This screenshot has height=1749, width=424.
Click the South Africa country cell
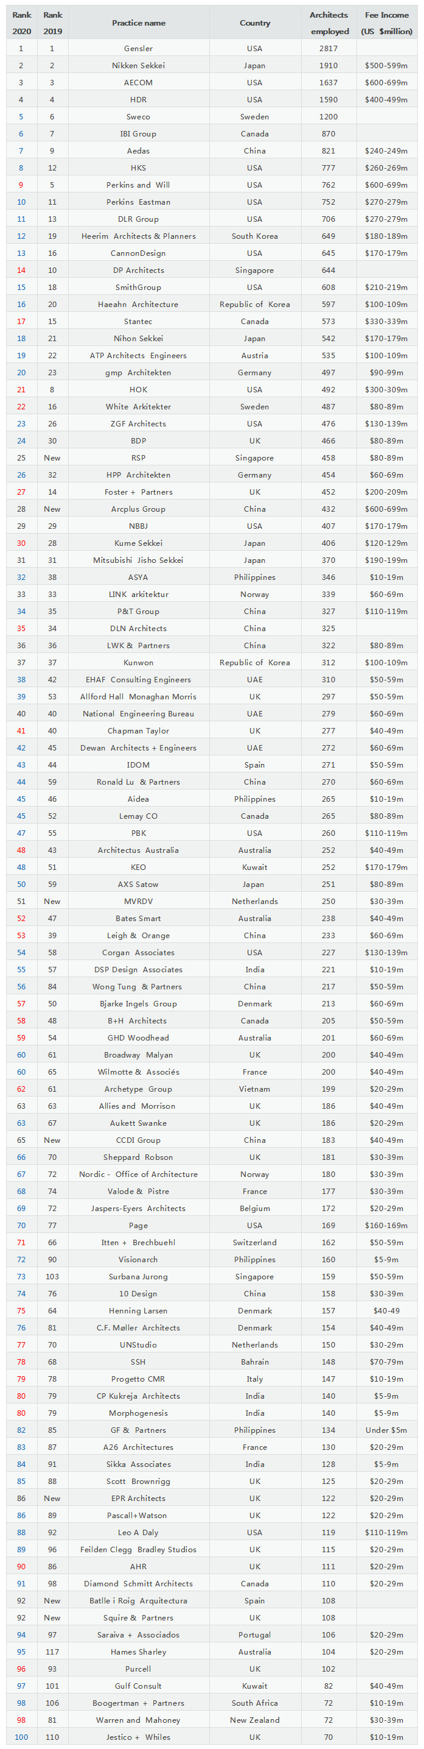click(254, 1703)
